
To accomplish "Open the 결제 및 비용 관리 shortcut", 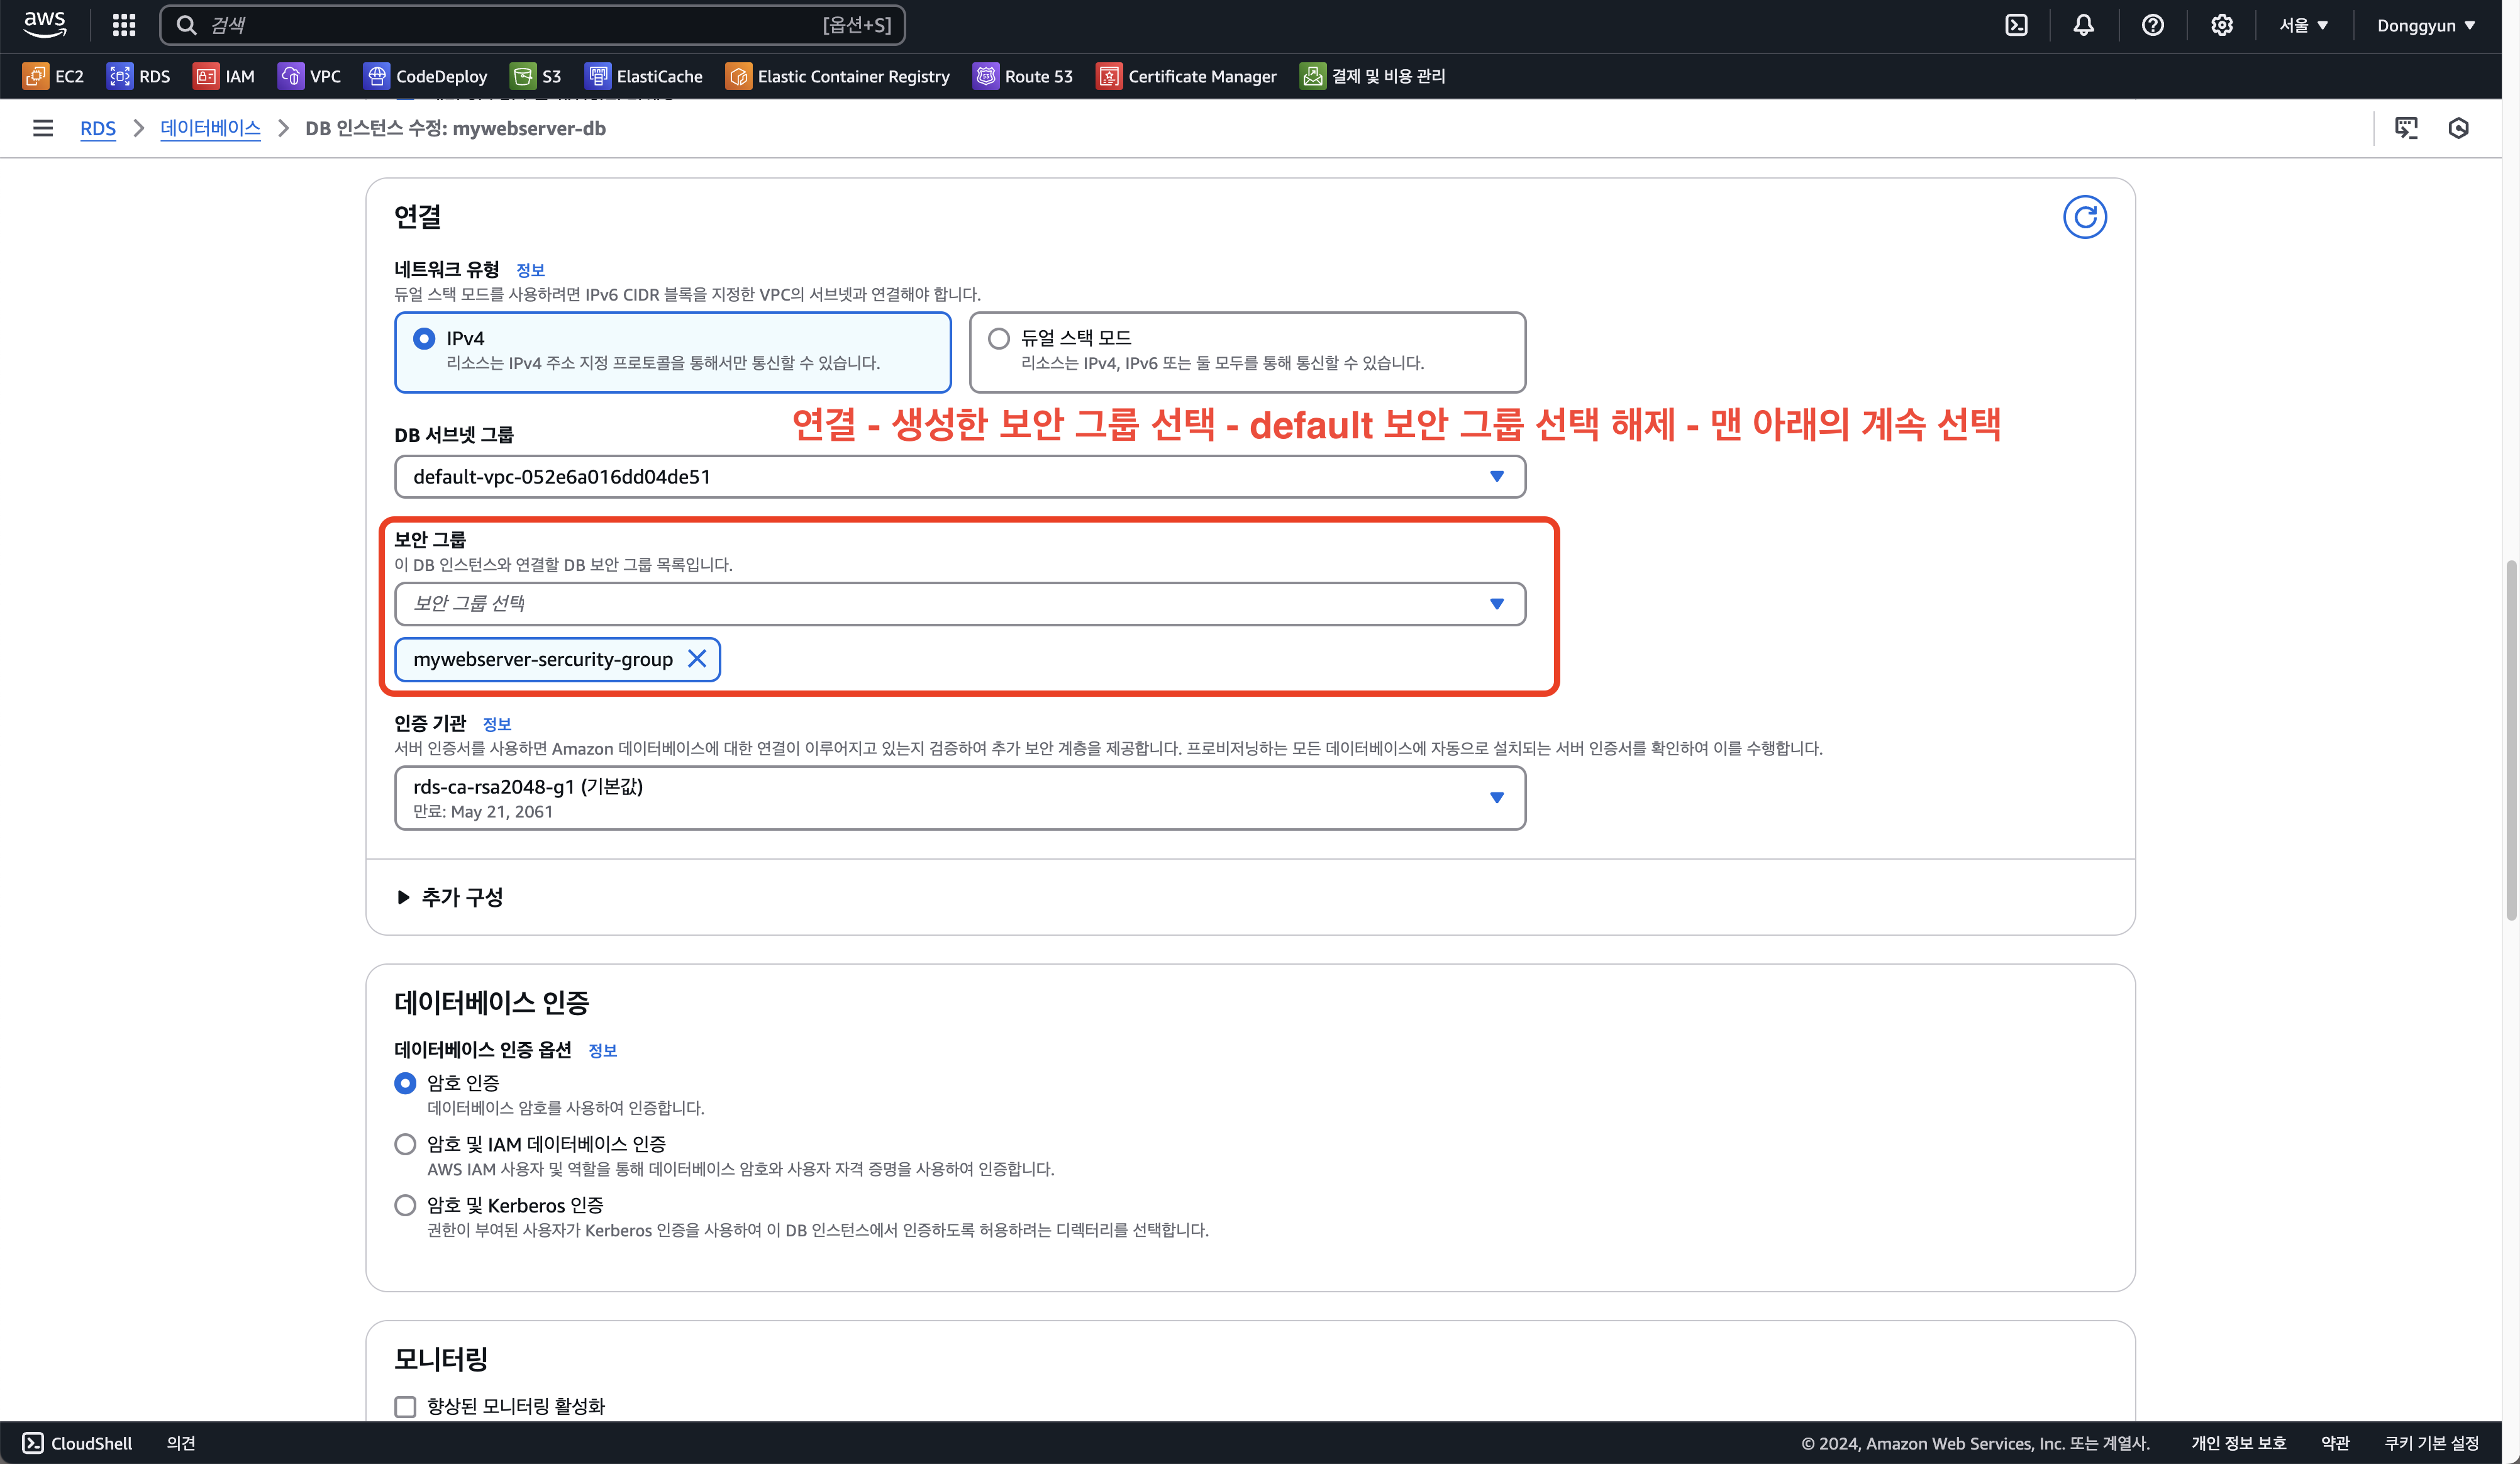I will point(1373,76).
